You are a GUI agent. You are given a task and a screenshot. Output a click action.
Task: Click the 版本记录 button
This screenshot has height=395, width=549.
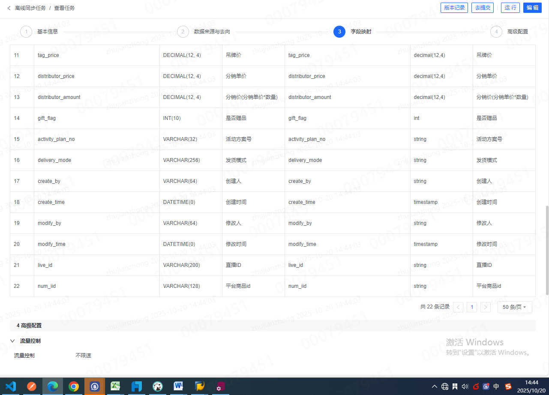(454, 8)
